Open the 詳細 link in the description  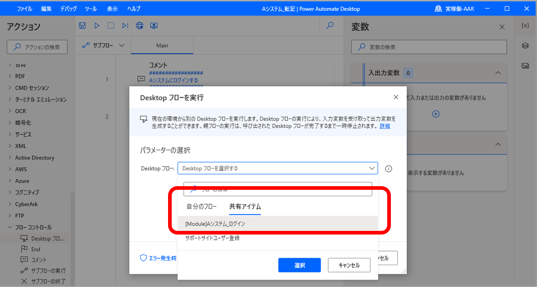coord(384,126)
